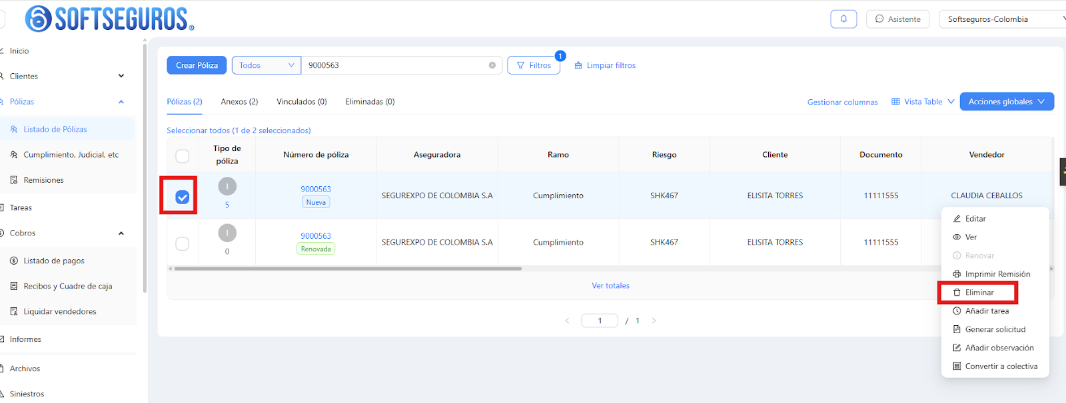Clear the search field with the x icon
Viewport: 1066px width, 403px height.
492,65
